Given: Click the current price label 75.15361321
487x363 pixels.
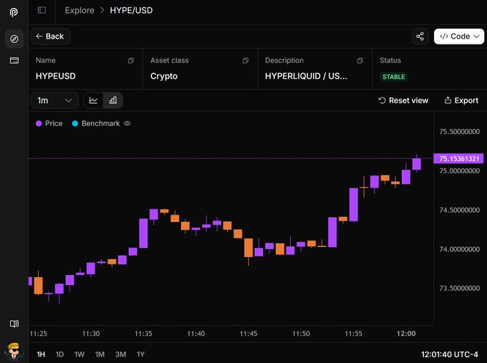Looking at the screenshot, I should (x=458, y=159).
